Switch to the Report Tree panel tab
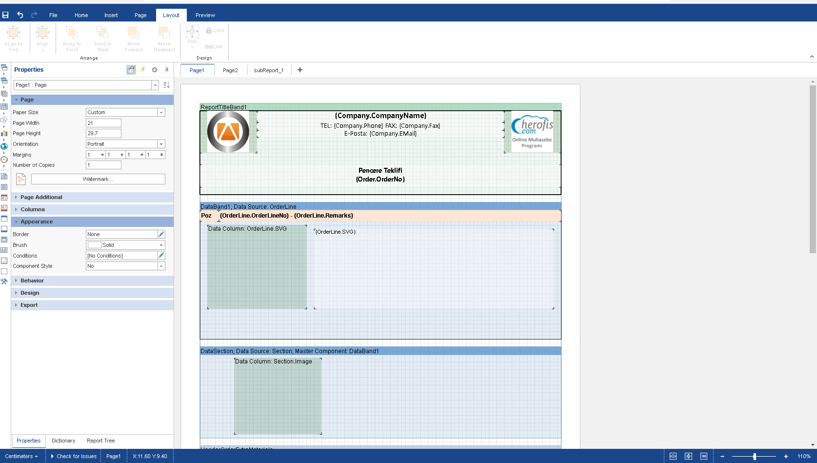The height and width of the screenshot is (463, 817). [x=101, y=441]
